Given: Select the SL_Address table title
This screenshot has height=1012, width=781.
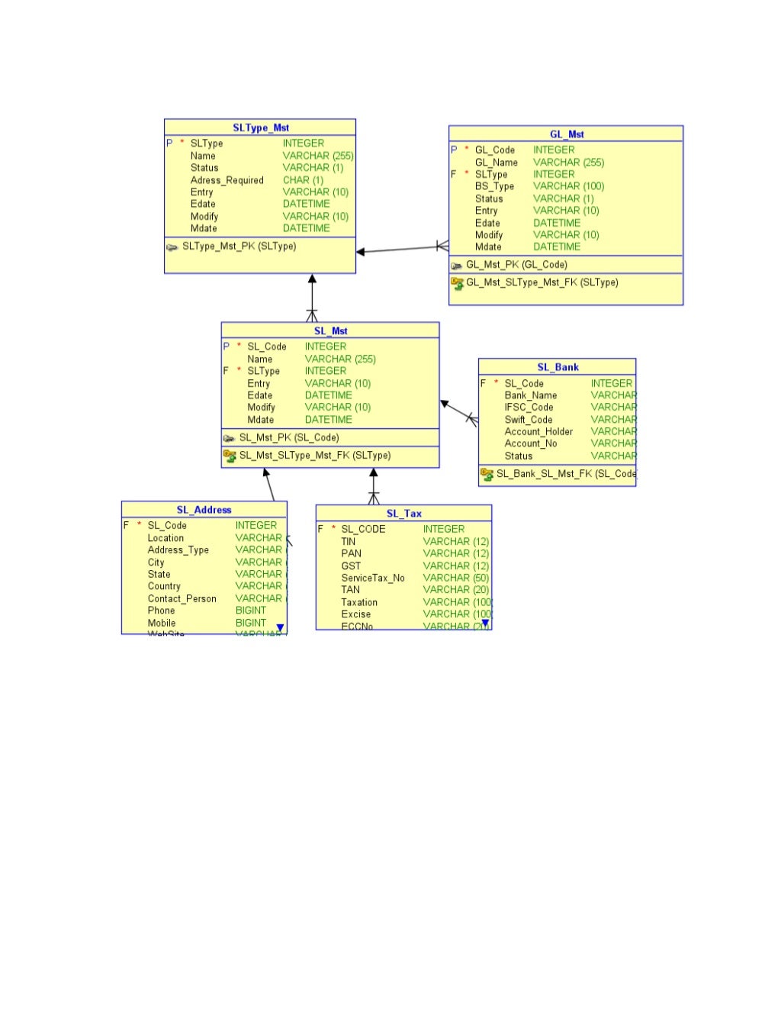Looking at the screenshot, I should [204, 510].
